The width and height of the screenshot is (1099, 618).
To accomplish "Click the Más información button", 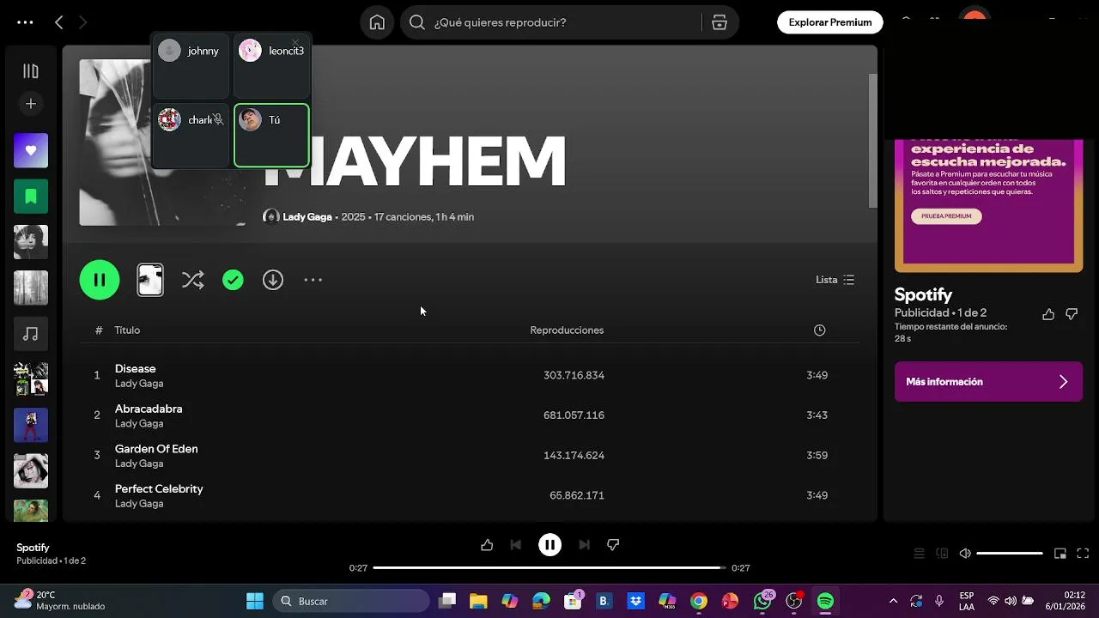I will pos(988,382).
